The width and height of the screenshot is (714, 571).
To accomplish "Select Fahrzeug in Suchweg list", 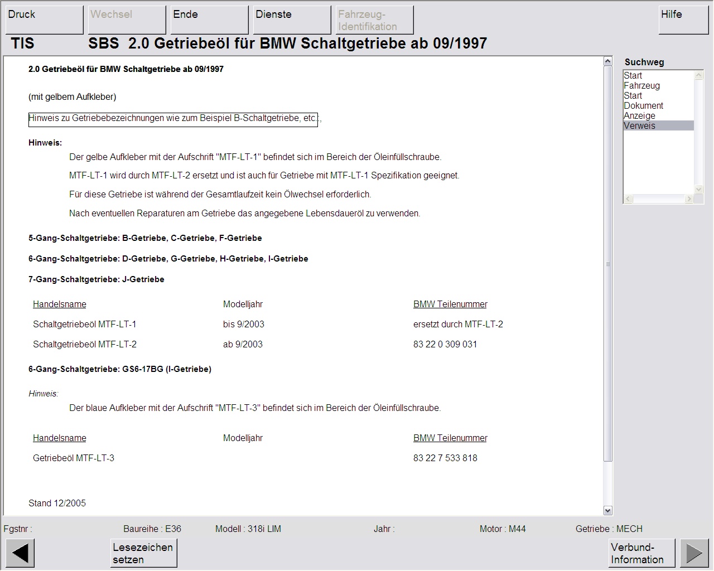I will (641, 86).
